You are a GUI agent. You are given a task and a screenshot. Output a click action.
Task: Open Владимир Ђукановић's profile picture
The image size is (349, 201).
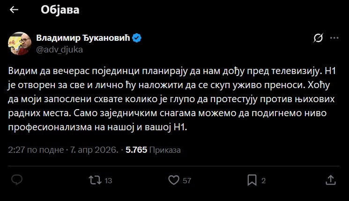(18, 41)
